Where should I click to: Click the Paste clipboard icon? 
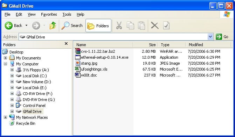pyautogui.click(x=141, y=26)
